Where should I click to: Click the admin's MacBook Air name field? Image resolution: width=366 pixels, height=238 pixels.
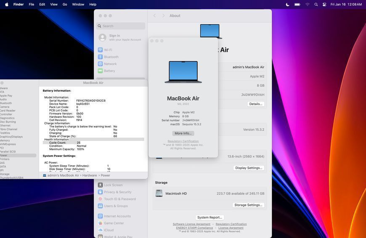click(248, 67)
